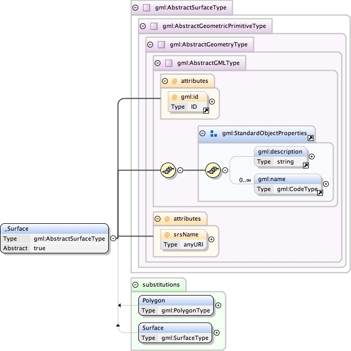351x351 pixels.
Task: Collapse gml:AbstractGMLType container
Action: click(158, 63)
